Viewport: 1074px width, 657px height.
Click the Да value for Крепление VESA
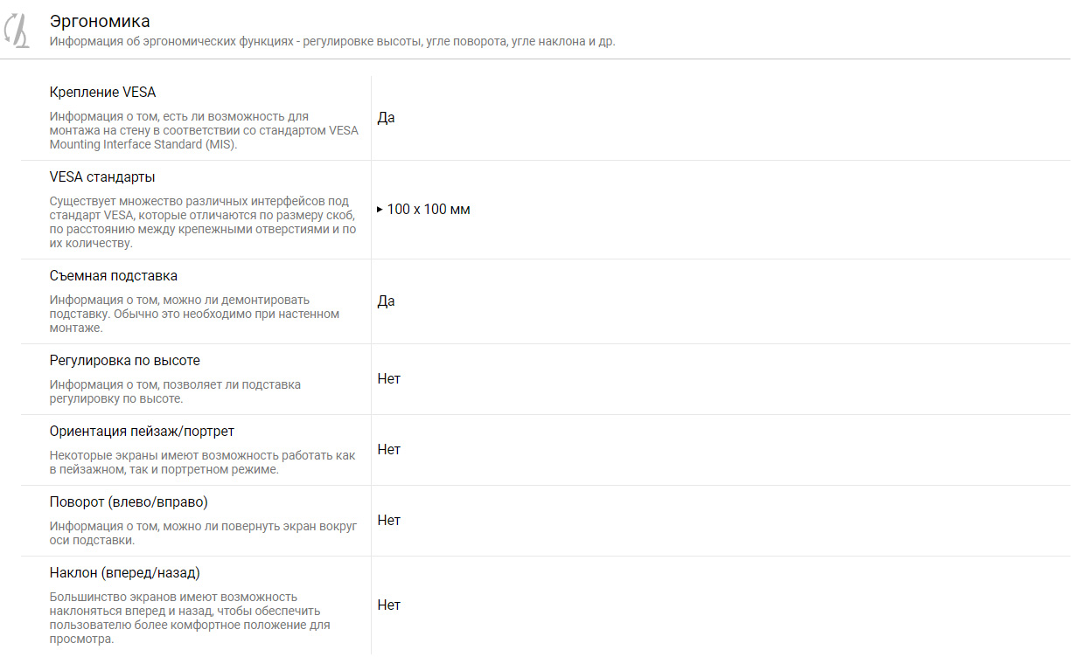coord(387,117)
